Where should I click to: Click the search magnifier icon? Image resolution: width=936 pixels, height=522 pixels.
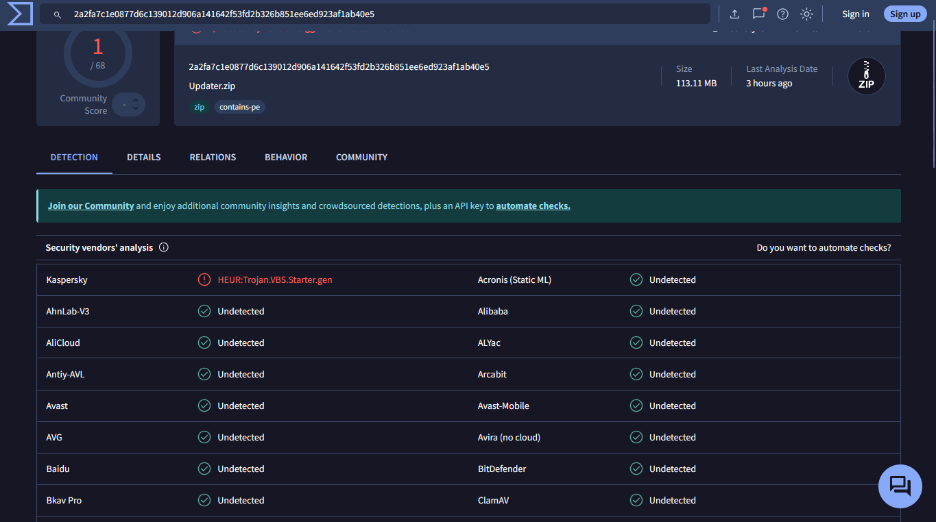(x=58, y=14)
